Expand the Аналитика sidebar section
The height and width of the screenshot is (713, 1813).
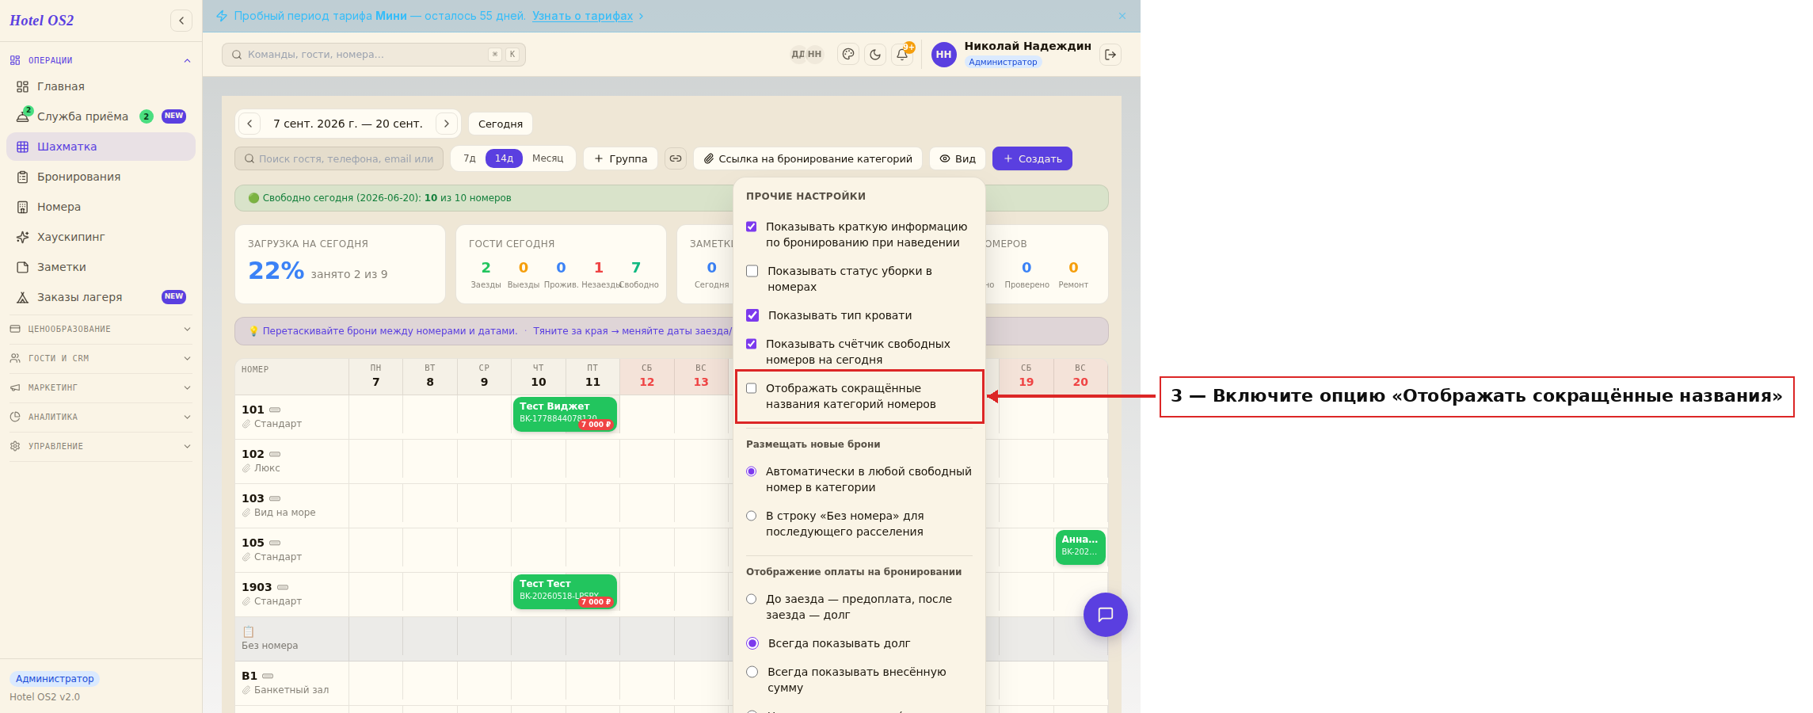click(x=101, y=417)
